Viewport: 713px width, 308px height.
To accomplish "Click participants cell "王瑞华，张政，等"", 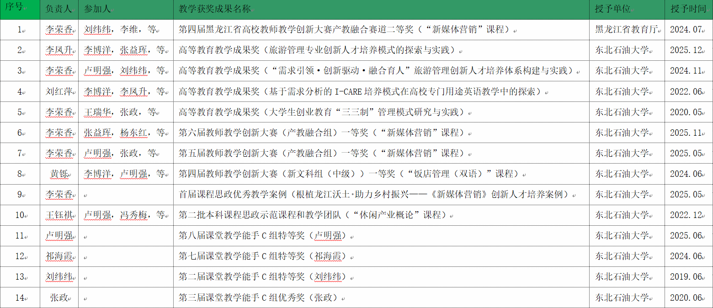I will pos(120,112).
